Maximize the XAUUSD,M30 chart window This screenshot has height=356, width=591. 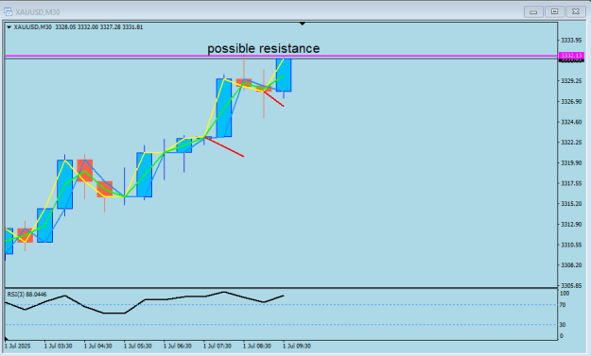(x=554, y=12)
